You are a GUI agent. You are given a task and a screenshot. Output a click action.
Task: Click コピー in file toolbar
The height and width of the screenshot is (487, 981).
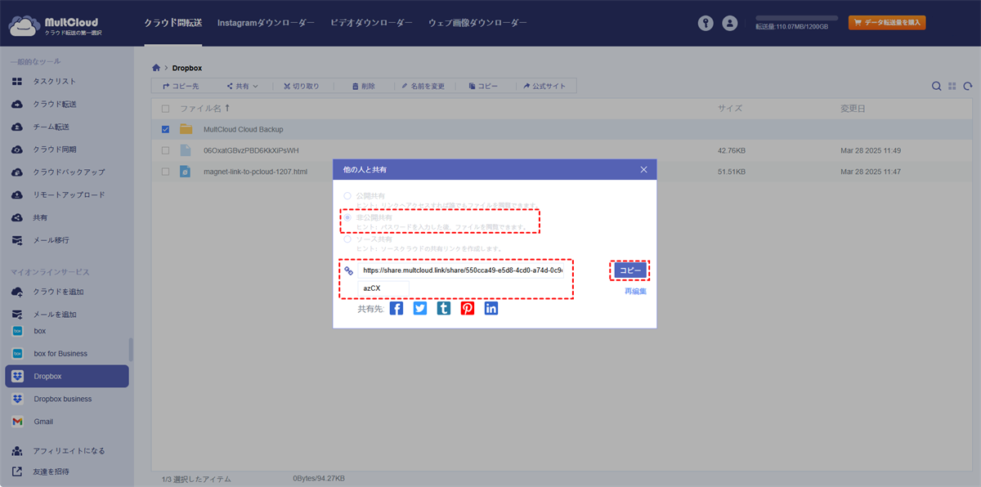point(482,86)
